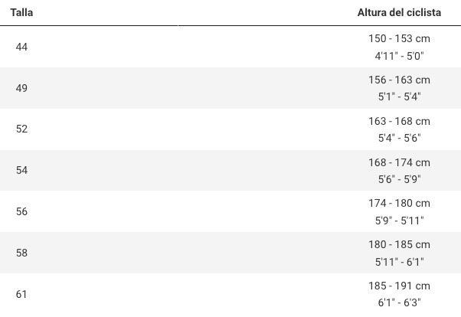Click the 6'1" - 6'3" height range
The width and height of the screenshot is (461, 317).
point(399,302)
